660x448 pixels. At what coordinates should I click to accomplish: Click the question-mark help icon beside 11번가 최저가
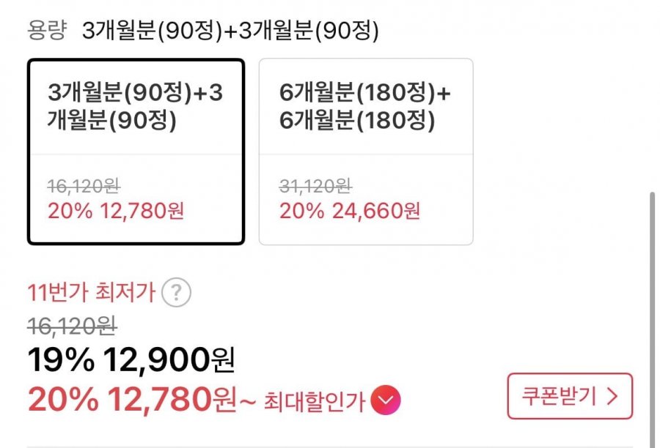tap(176, 294)
